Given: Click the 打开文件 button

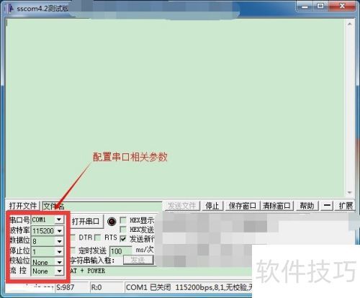Looking at the screenshot, I should coord(22,206).
